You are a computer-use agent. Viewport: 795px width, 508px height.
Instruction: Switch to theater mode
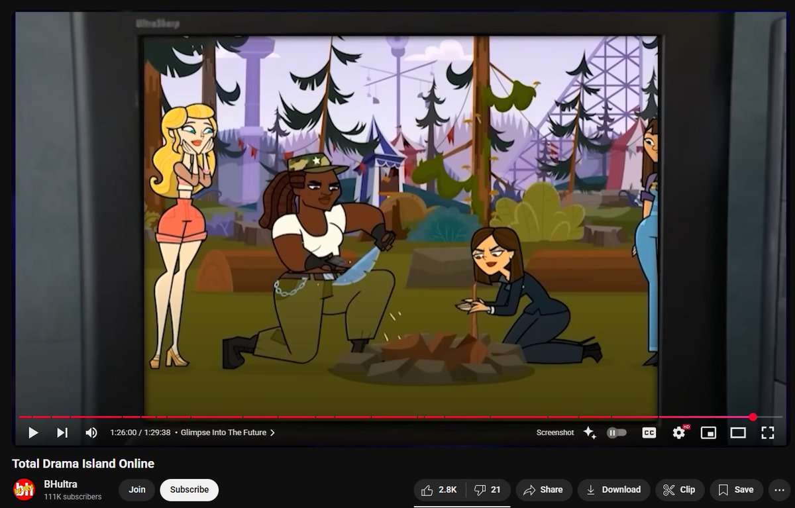tap(738, 432)
